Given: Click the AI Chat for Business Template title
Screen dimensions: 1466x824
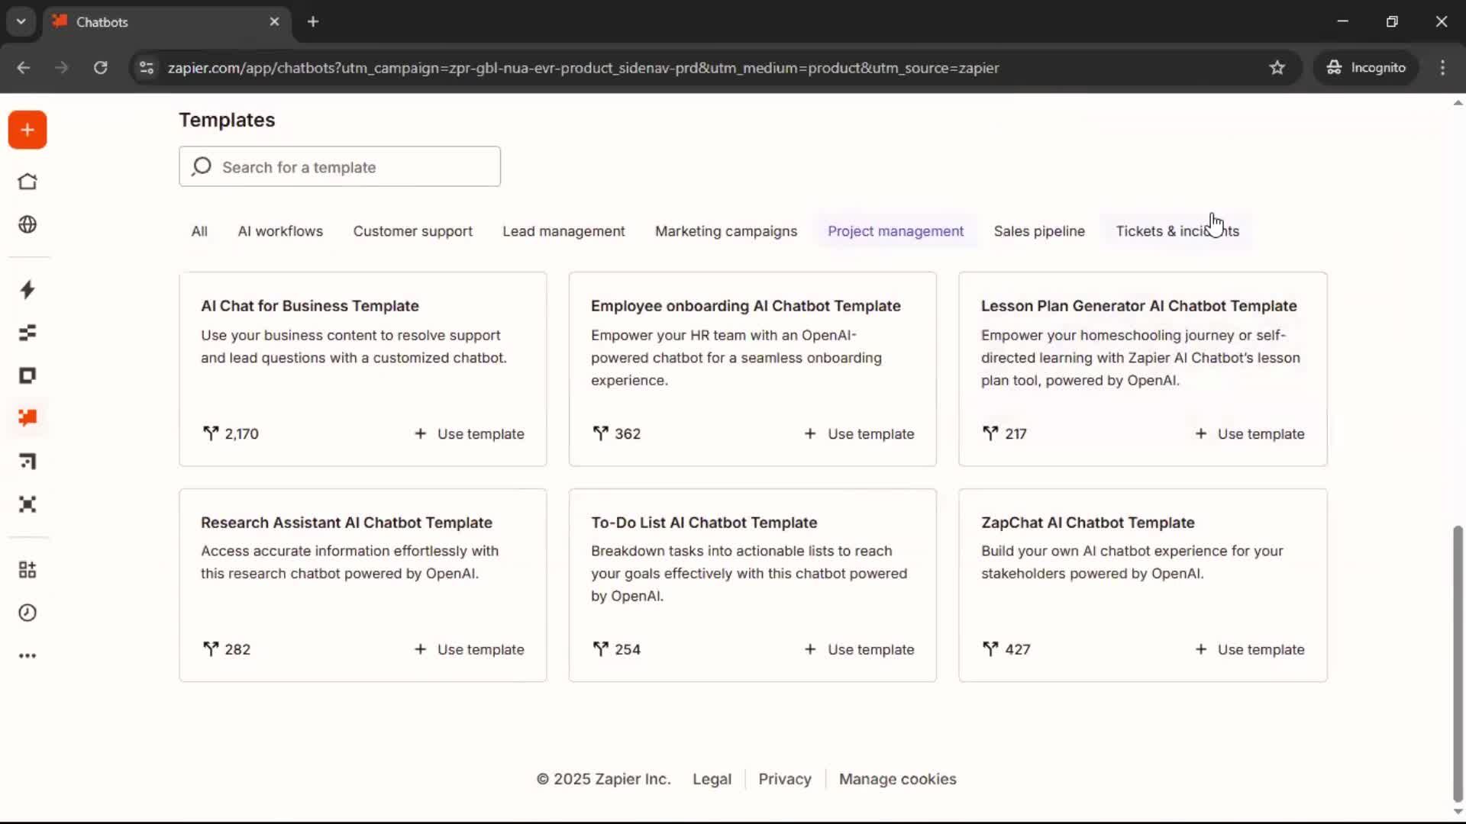Looking at the screenshot, I should pos(310,306).
